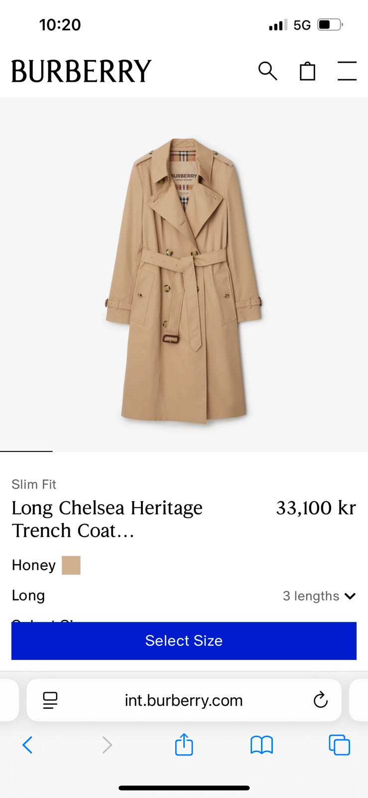The width and height of the screenshot is (368, 798).
Task: Click the BURBERRY logo
Action: click(81, 71)
